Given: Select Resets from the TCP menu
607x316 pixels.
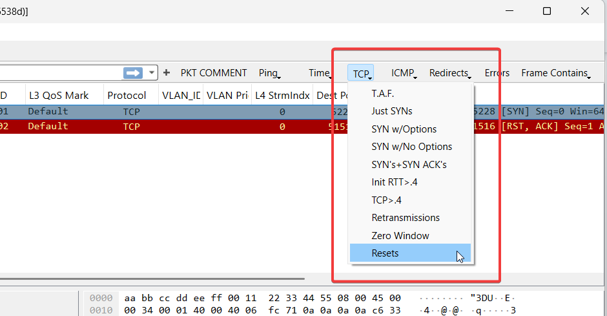Looking at the screenshot, I should pyautogui.click(x=385, y=253).
